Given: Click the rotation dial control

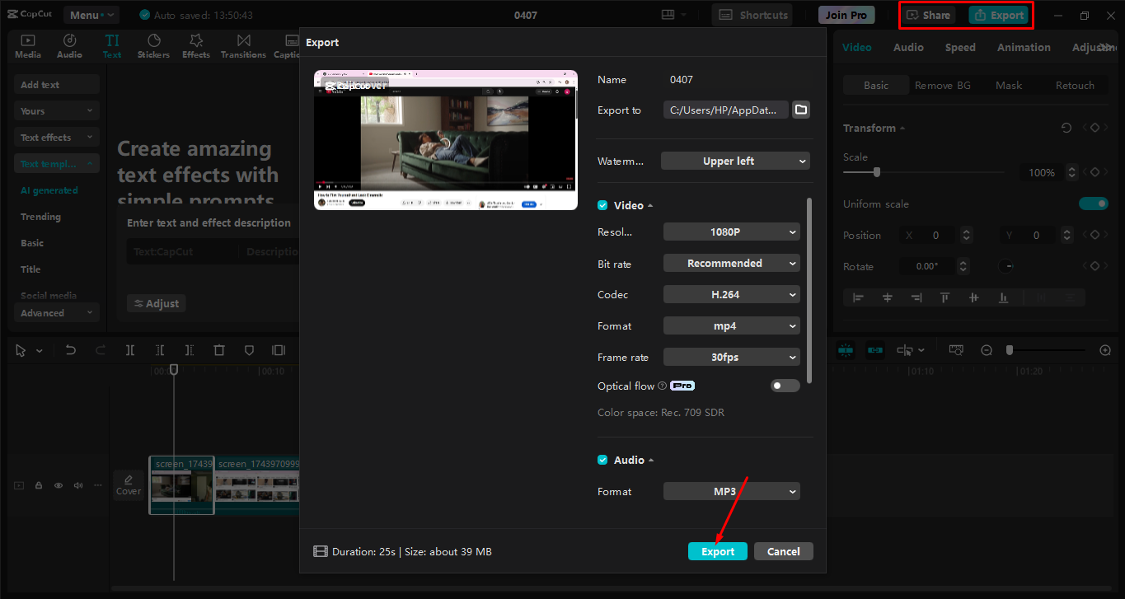Looking at the screenshot, I should pyautogui.click(x=1006, y=266).
